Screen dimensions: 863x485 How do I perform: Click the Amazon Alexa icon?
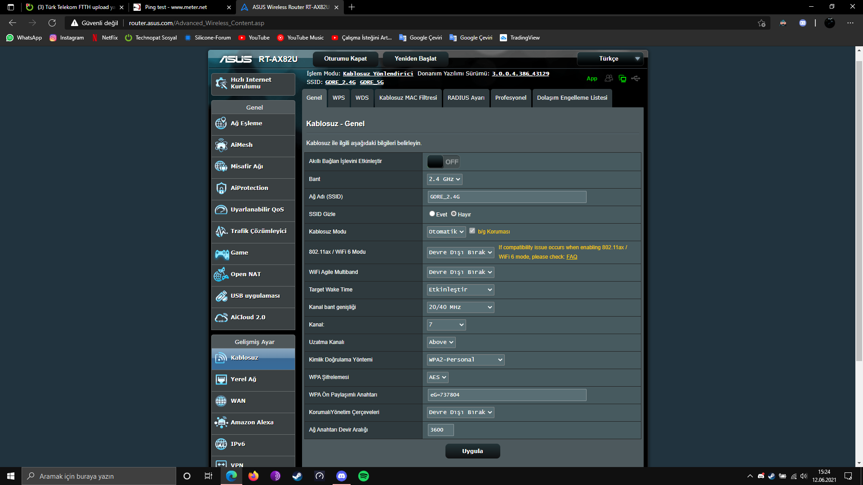pyautogui.click(x=221, y=423)
